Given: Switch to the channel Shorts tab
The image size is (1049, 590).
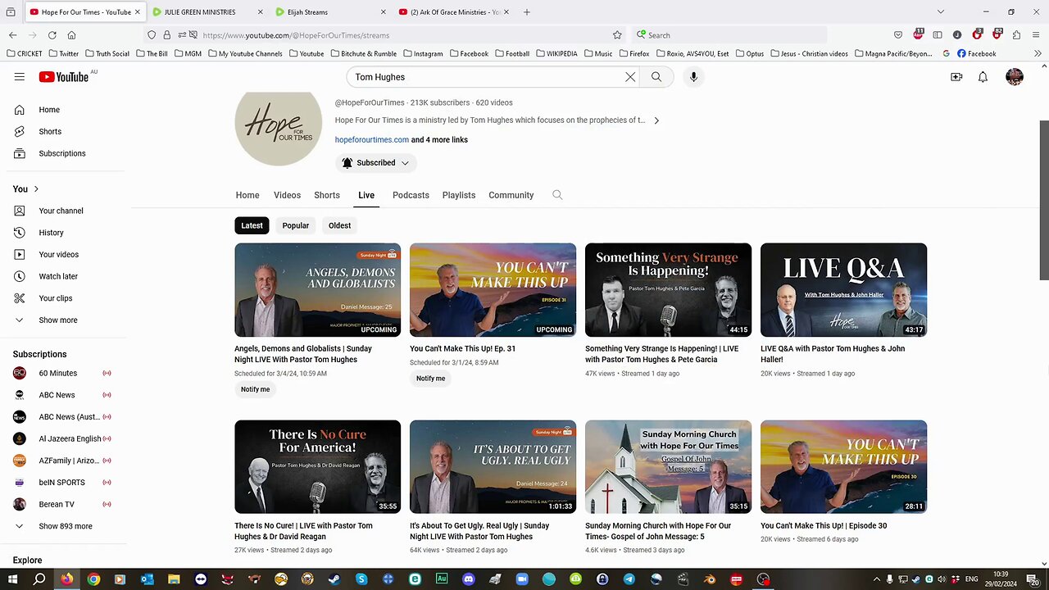Looking at the screenshot, I should [327, 195].
